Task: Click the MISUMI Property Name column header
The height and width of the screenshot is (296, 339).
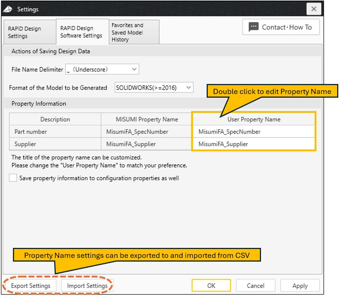Action: [147, 119]
